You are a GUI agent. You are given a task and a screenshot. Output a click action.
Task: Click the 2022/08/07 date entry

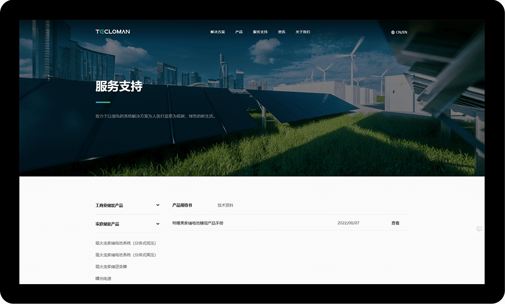tap(348, 223)
